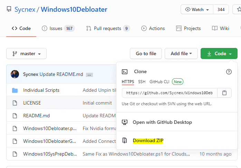Select the SSH clone option
The height and width of the screenshot is (168, 241).
(142, 82)
